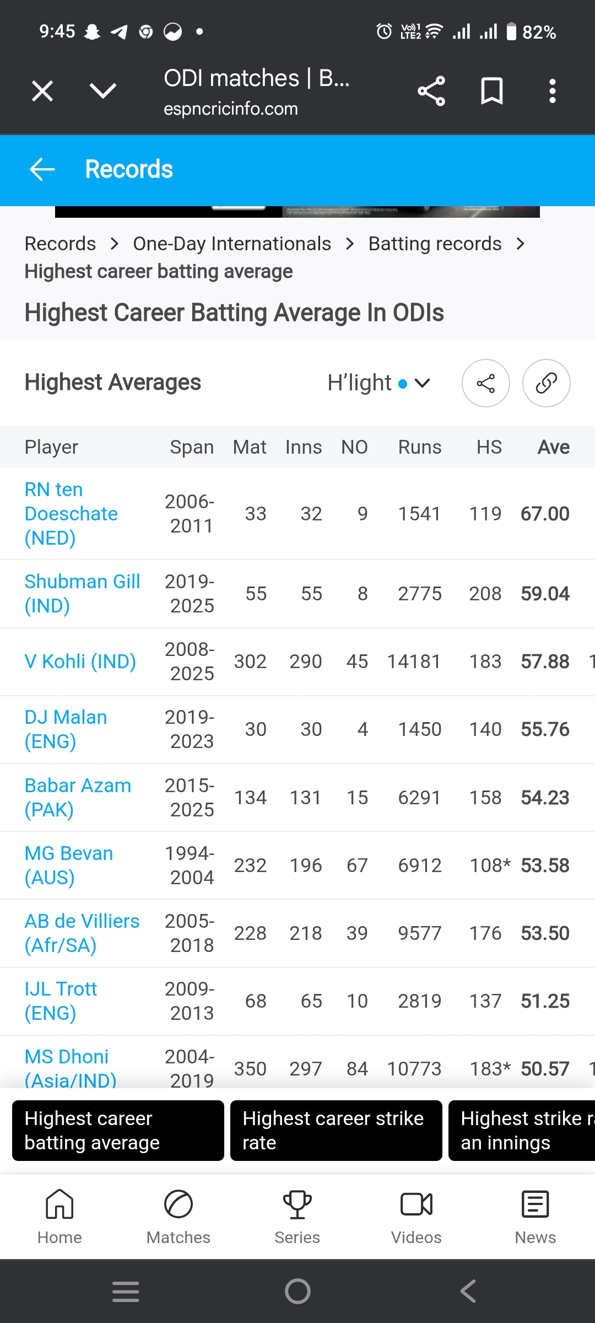Image resolution: width=595 pixels, height=1323 pixels.
Task: Switch to Matches tab
Action: pos(178,1217)
